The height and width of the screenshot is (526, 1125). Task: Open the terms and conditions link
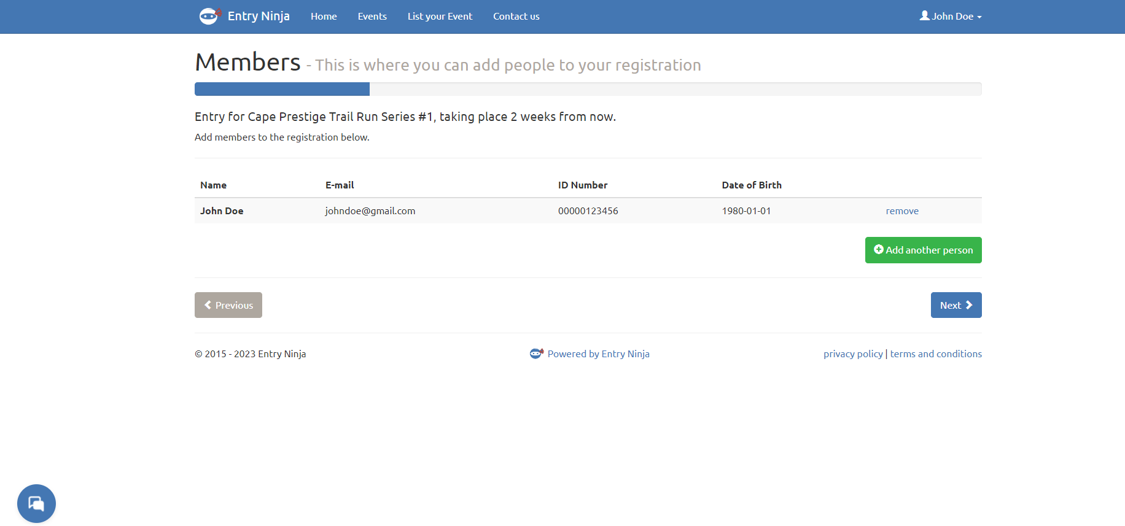tap(936, 354)
